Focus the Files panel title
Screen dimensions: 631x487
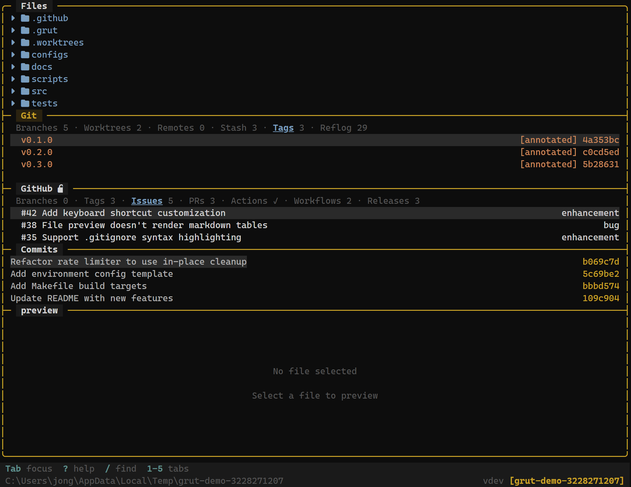click(x=34, y=6)
